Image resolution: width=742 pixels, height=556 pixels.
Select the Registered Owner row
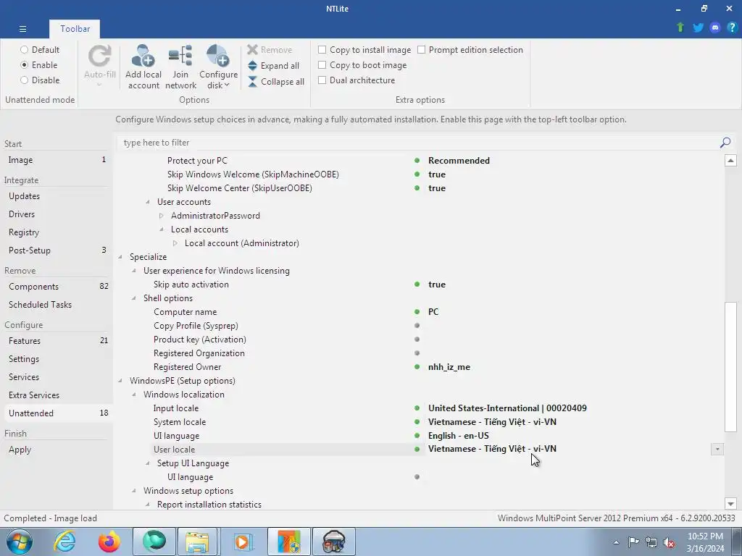click(419, 367)
